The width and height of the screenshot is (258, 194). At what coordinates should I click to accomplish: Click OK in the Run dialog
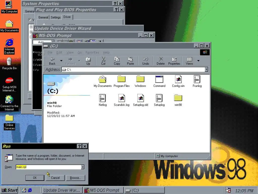35,178
